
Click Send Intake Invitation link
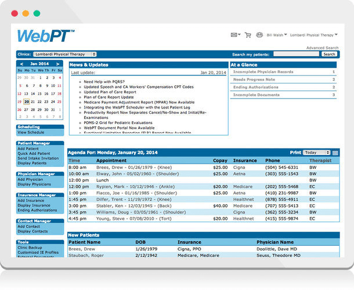pos(38,158)
